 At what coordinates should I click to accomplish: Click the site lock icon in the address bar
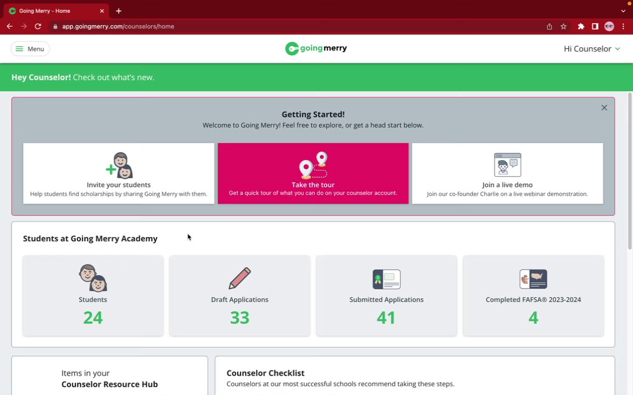[x=55, y=26]
